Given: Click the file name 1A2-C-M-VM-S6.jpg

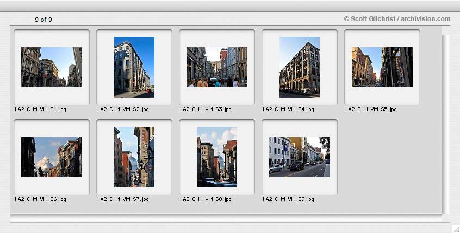Looking at the screenshot, I should [x=40, y=199].
